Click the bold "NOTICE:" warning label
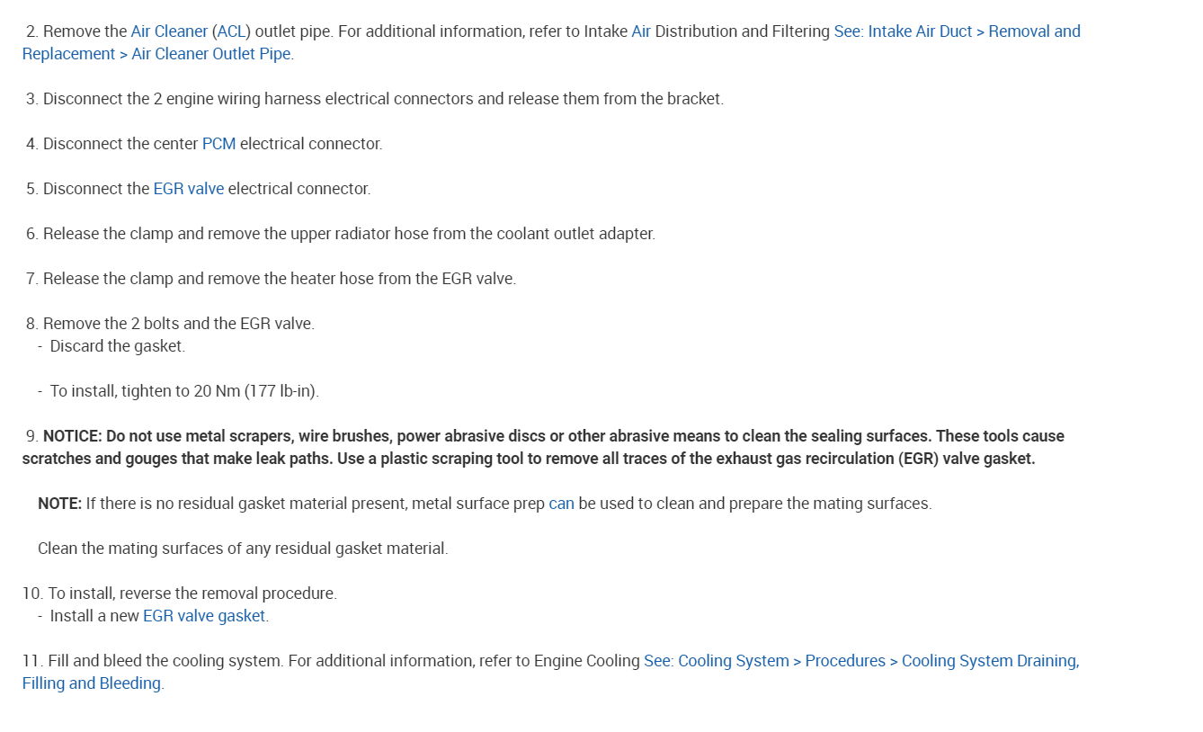1203x732 pixels. (x=72, y=436)
